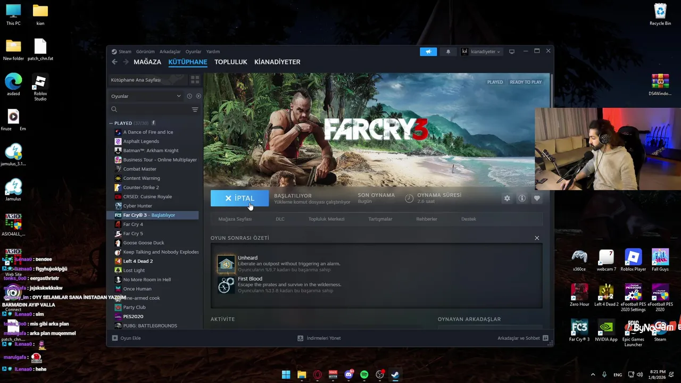Open Steam announcements megaphone button
The height and width of the screenshot is (383, 681).
pyautogui.click(x=428, y=52)
